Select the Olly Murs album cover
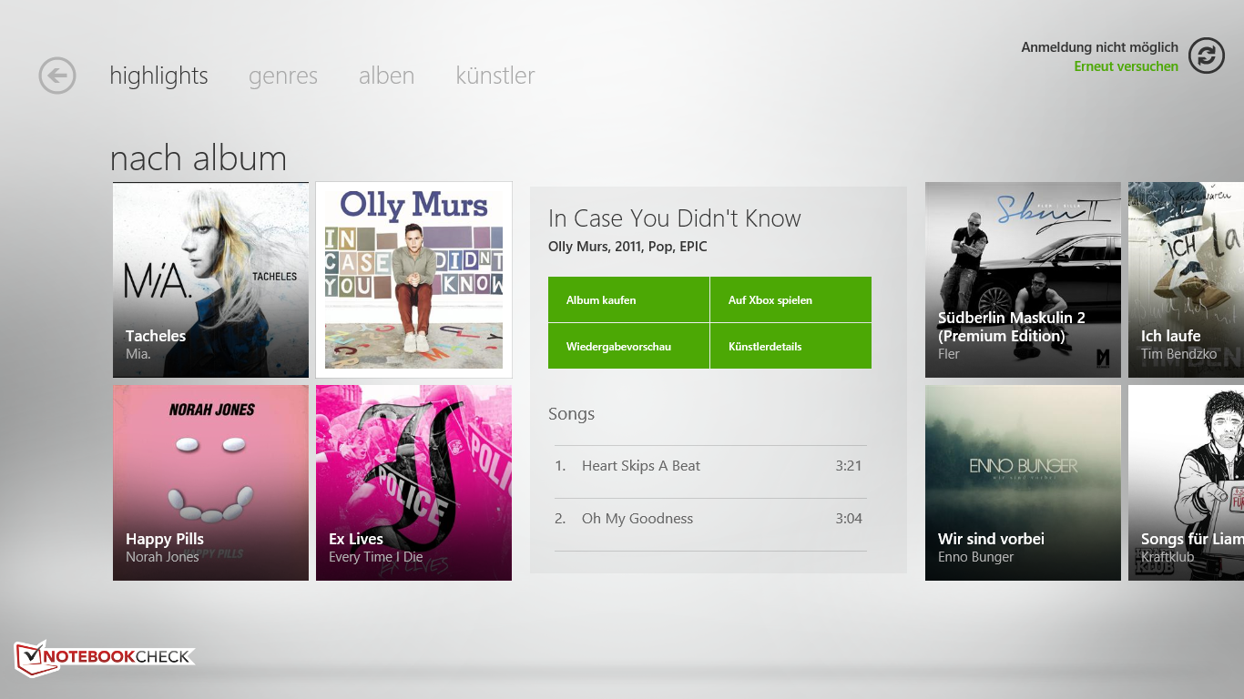 (413, 279)
